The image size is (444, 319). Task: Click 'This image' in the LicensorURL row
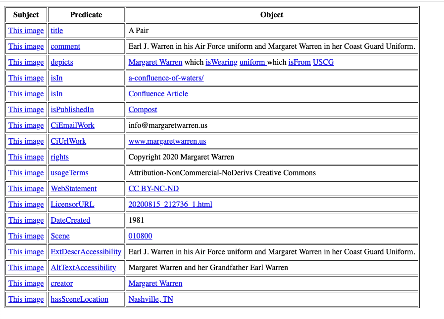click(26, 204)
